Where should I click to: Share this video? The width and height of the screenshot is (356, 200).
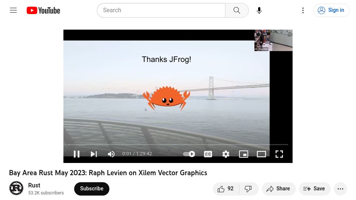tap(278, 189)
